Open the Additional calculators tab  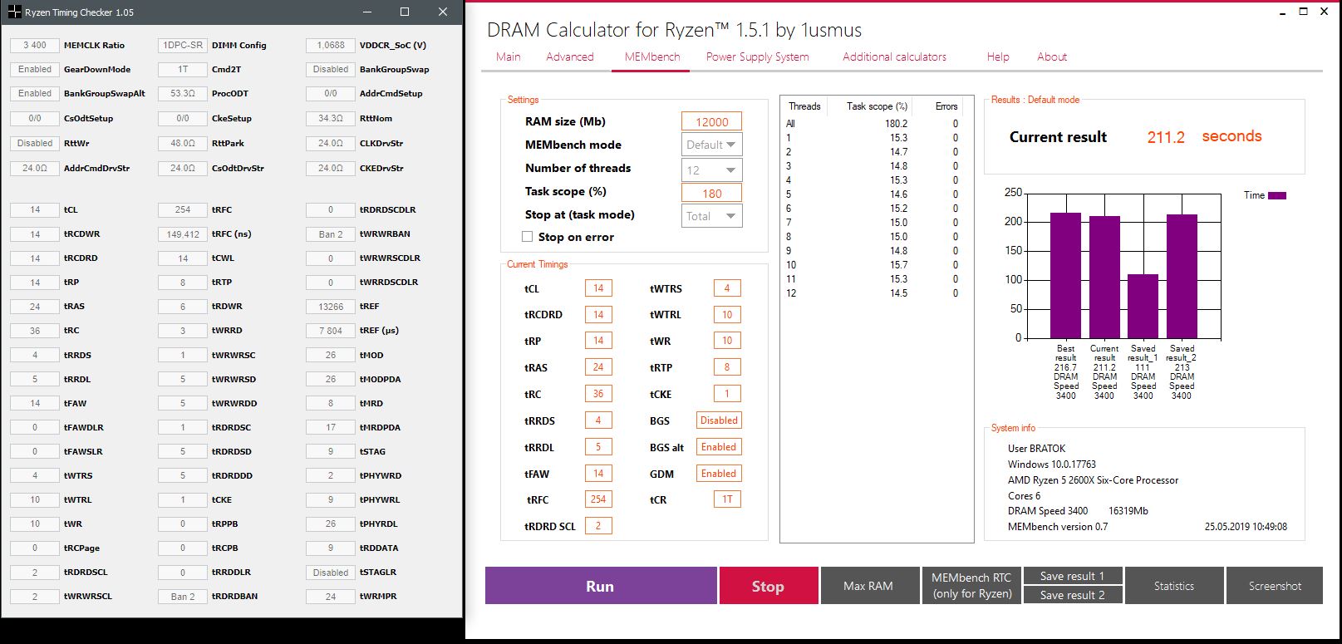895,57
